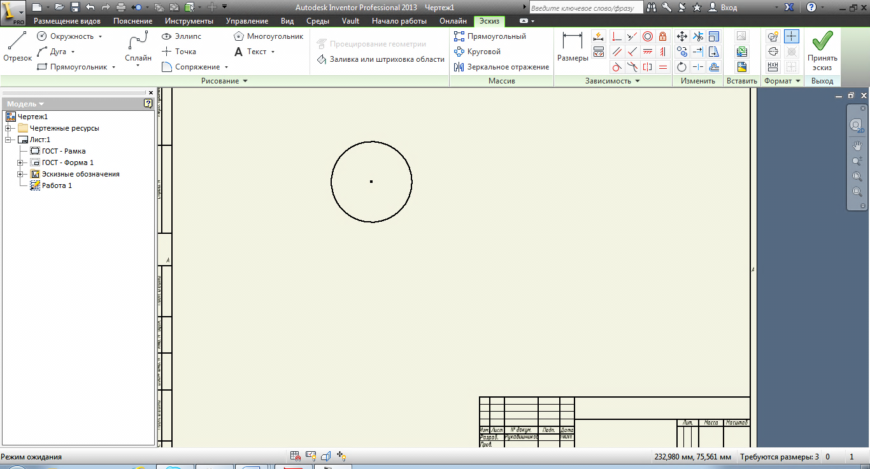Click Заливка или штриховка области
The height and width of the screenshot is (469, 870).
pyautogui.click(x=380, y=59)
